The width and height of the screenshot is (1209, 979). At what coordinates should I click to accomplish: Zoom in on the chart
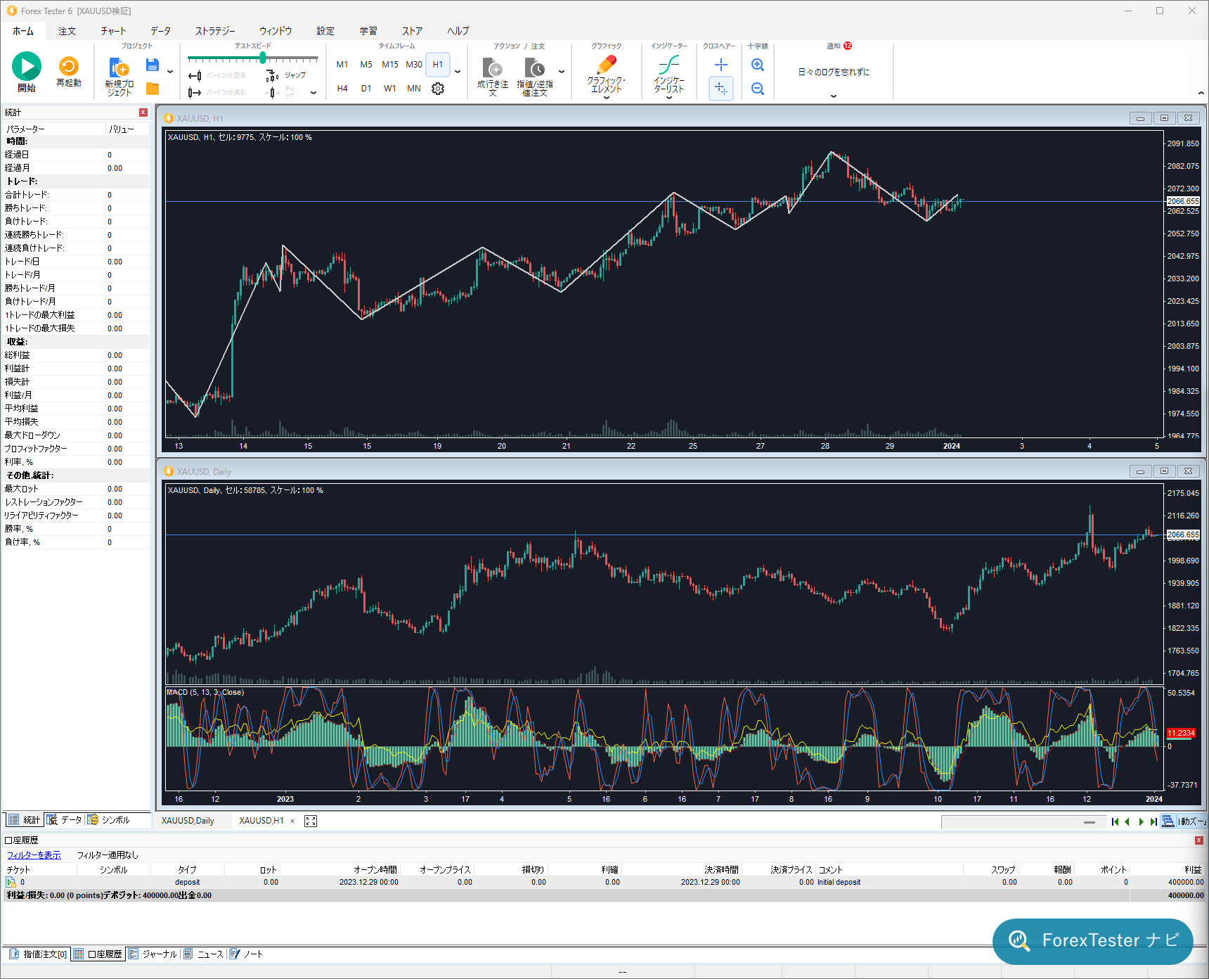(x=758, y=65)
